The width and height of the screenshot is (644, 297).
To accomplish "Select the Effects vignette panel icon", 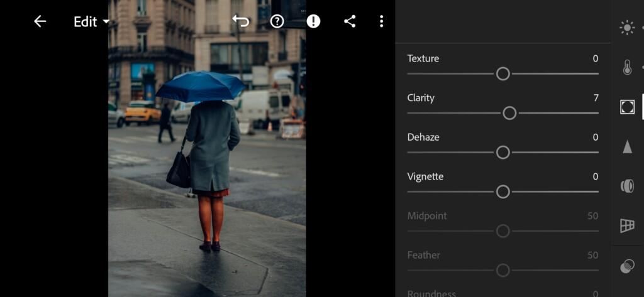I will coord(627,107).
